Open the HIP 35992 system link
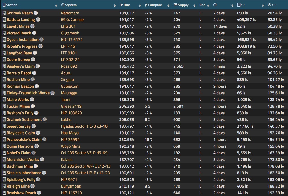Image resolution: width=288 pixels, height=196 pixels. click(x=70, y=140)
